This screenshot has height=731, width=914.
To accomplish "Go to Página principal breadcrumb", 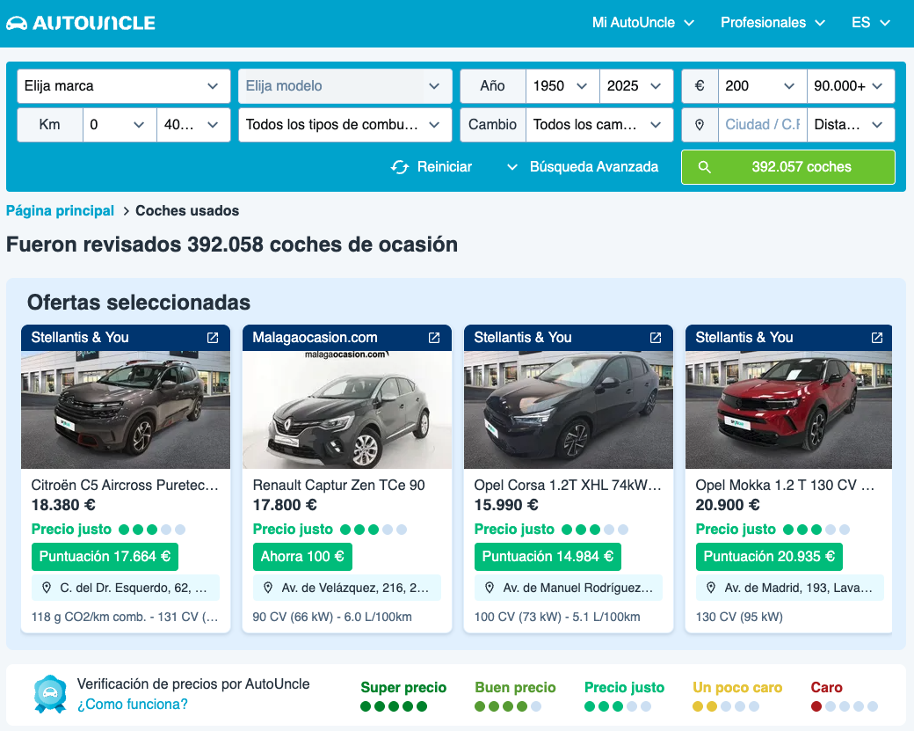I will [x=60, y=210].
